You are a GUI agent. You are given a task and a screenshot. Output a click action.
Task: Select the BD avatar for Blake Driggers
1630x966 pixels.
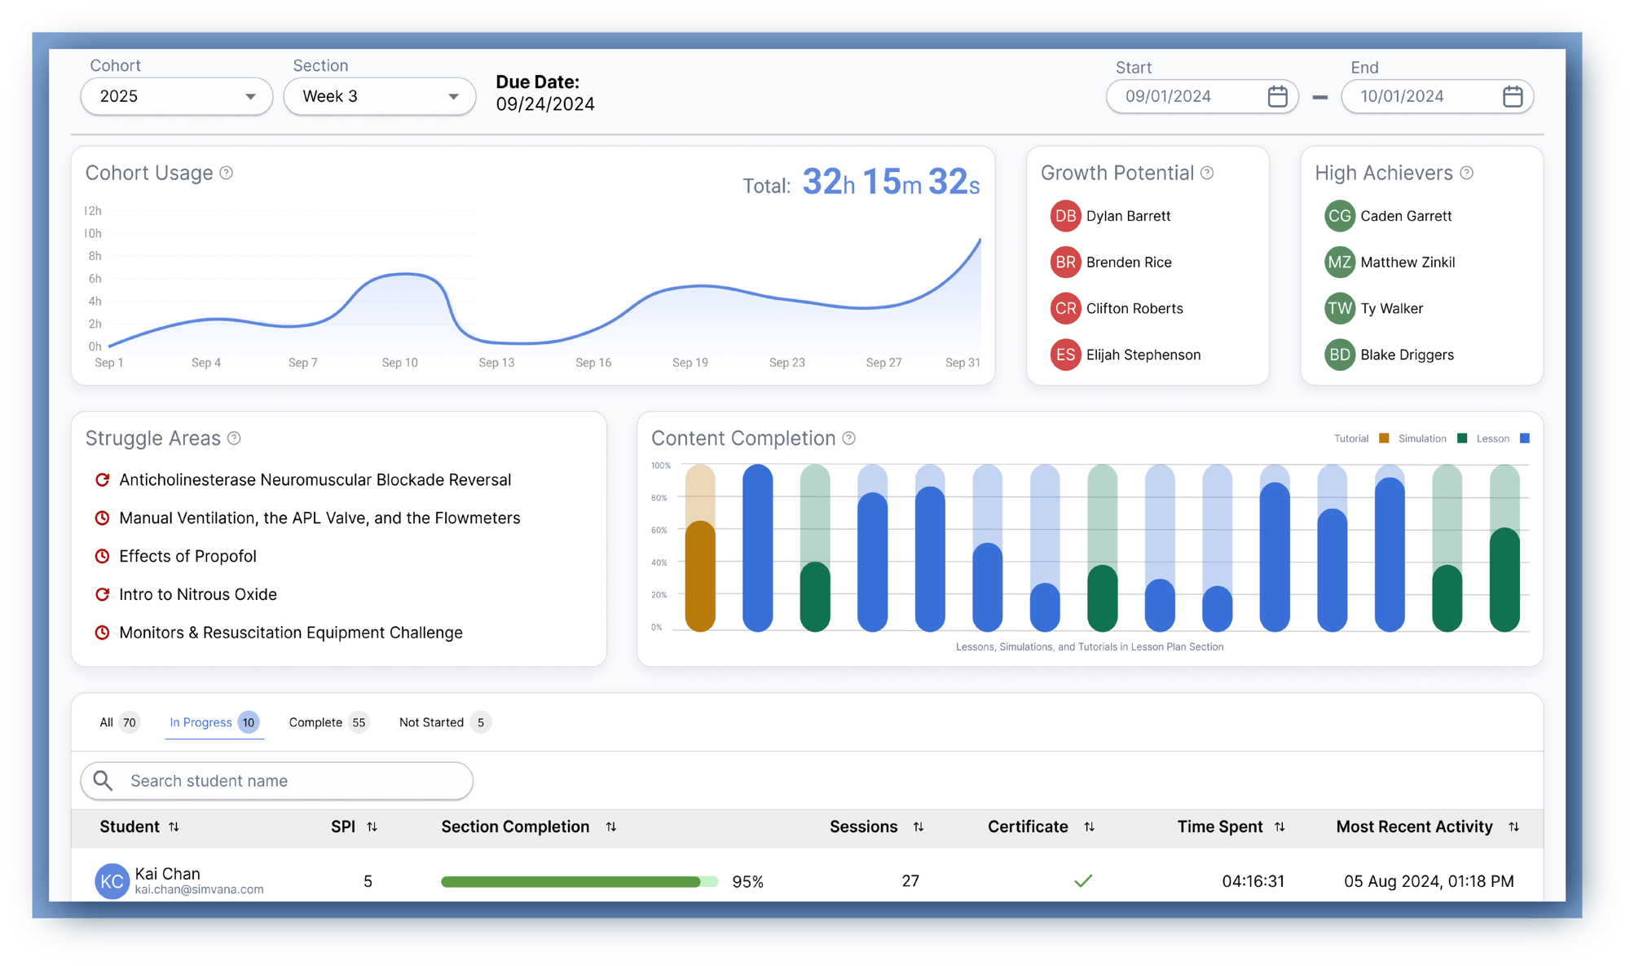(1339, 355)
